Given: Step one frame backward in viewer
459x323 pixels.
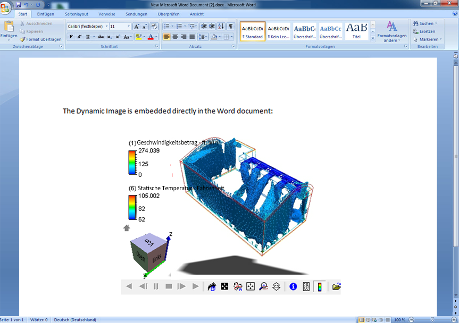Looking at the screenshot, I should point(143,286).
